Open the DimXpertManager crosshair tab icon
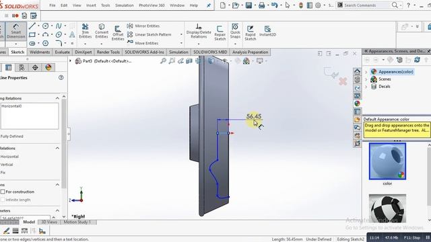 35,67
